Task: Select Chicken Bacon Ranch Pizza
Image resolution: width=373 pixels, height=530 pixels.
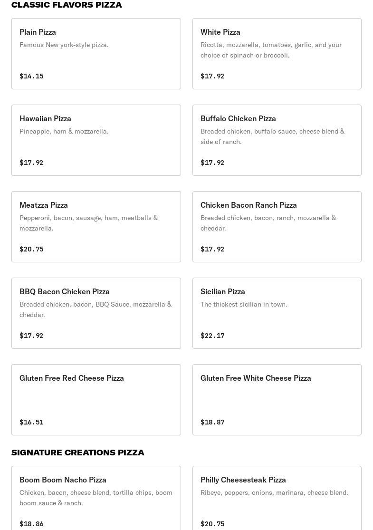Action: coord(277,227)
